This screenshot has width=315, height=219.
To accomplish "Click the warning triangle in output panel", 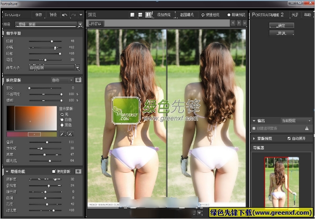I will (307, 128).
